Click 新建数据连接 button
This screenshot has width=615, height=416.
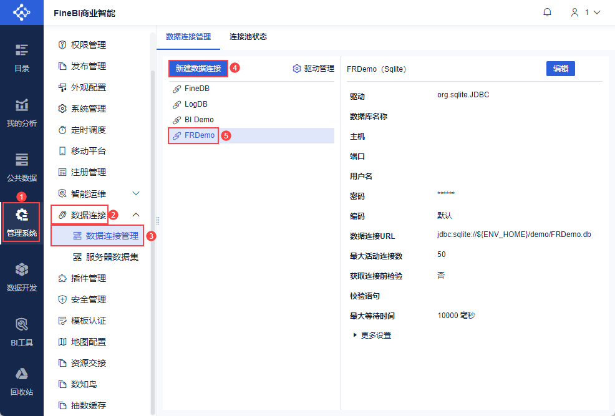(198, 69)
